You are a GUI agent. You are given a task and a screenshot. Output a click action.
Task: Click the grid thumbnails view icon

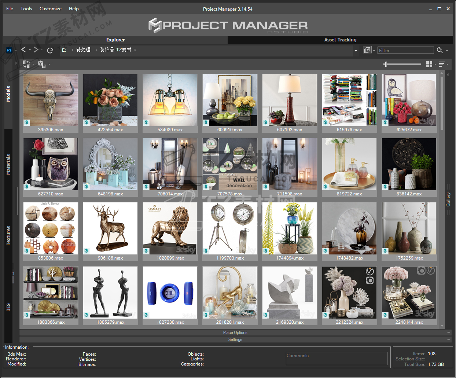(x=429, y=64)
